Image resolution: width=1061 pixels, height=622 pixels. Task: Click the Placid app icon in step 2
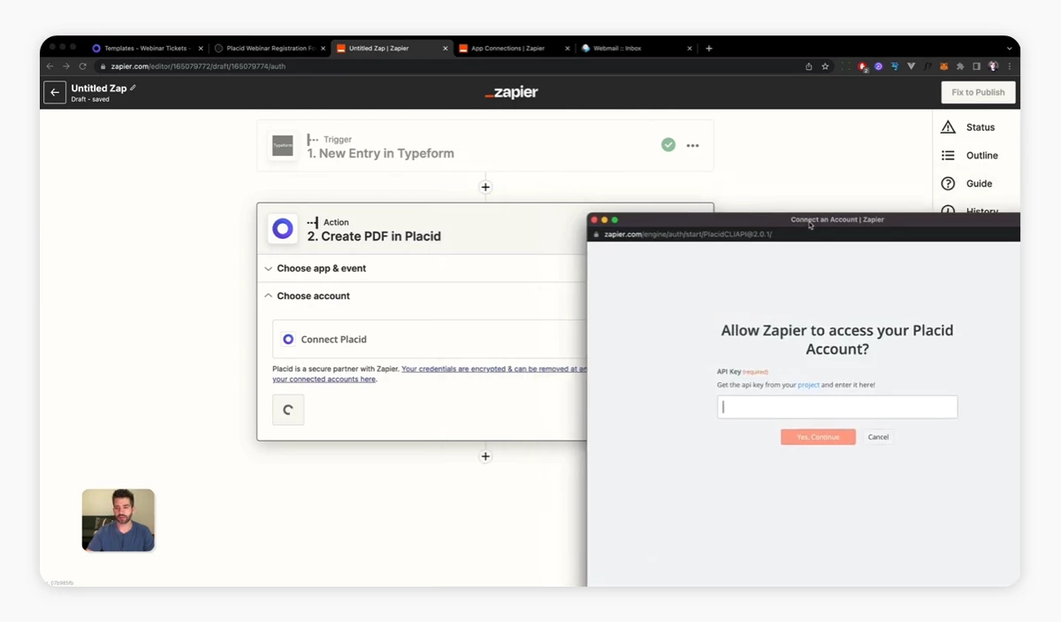coord(283,229)
